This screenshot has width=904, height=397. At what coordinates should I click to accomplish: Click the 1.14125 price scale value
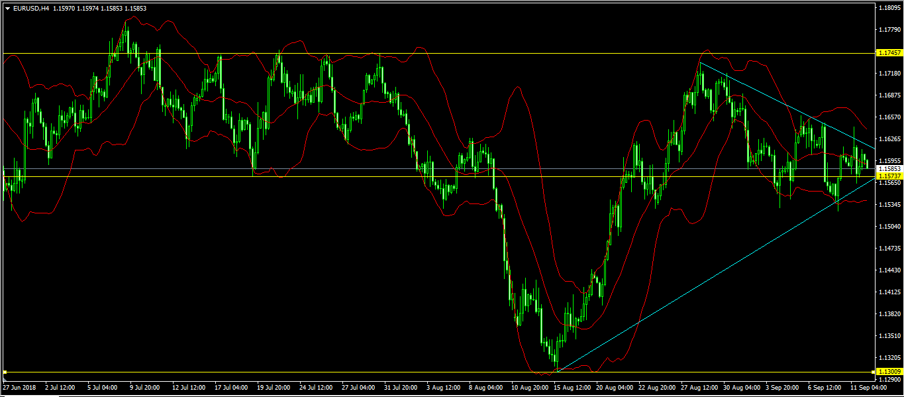889,292
